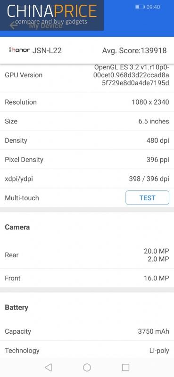Tap the Size 6.5 inches row
The image size is (174, 377).
87,121
